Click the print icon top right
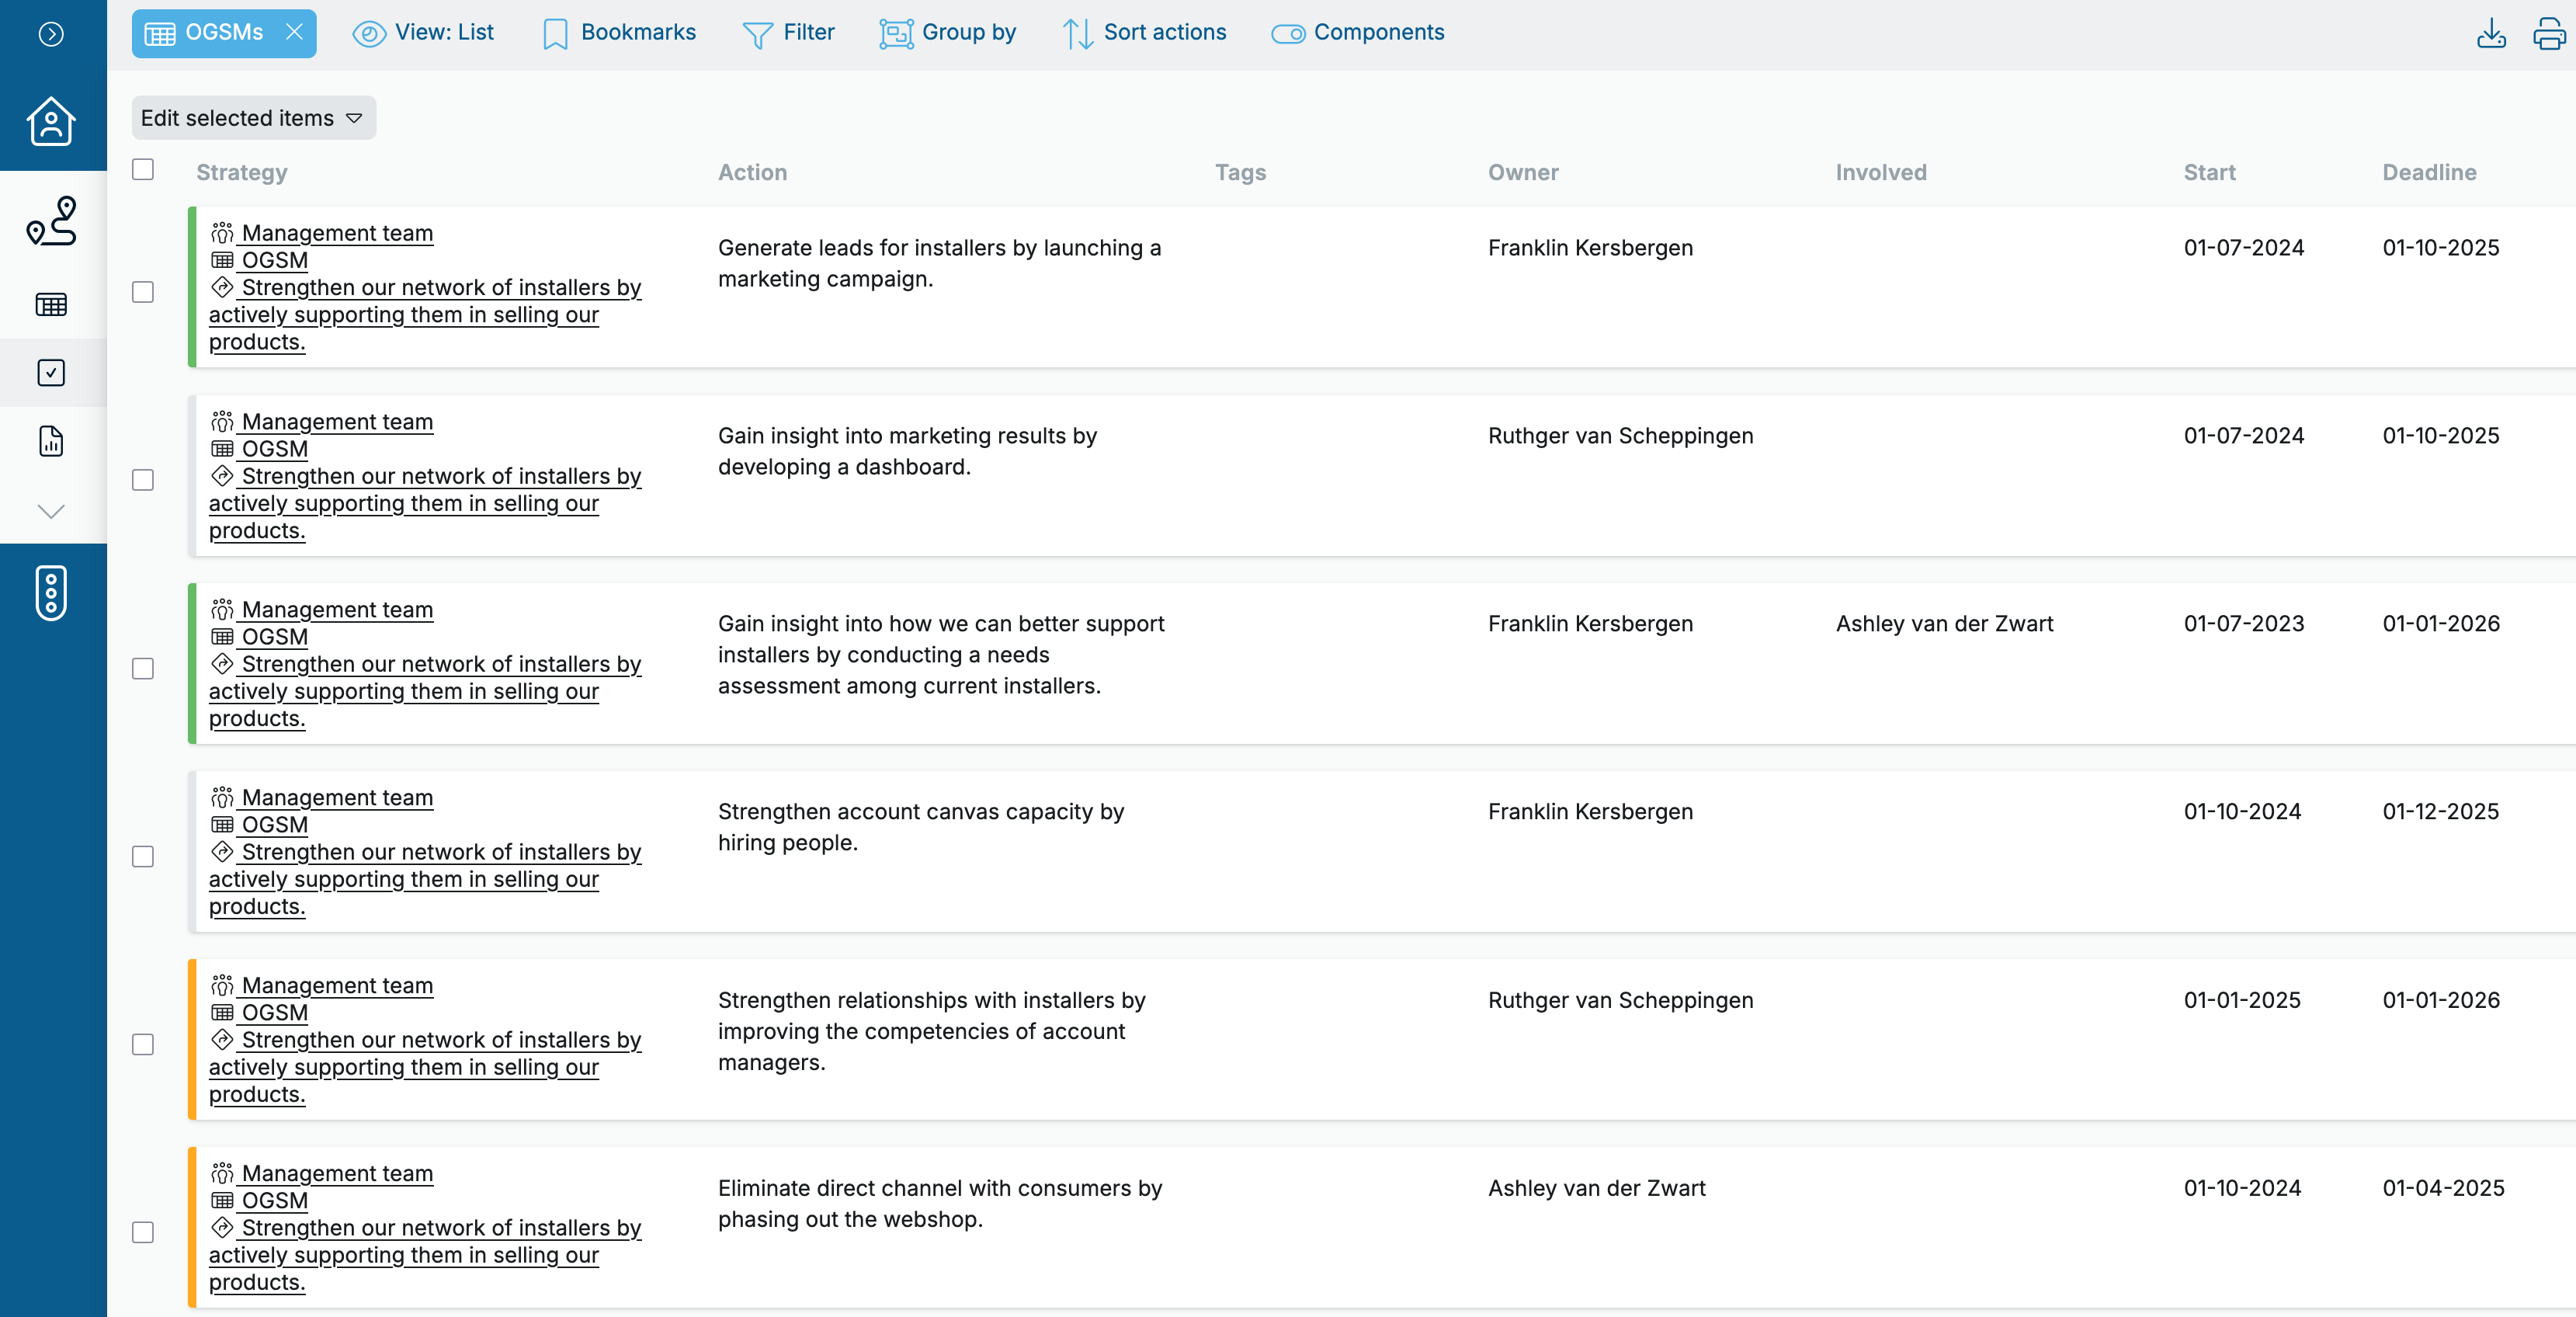This screenshot has width=2576, height=1317. point(2549,33)
